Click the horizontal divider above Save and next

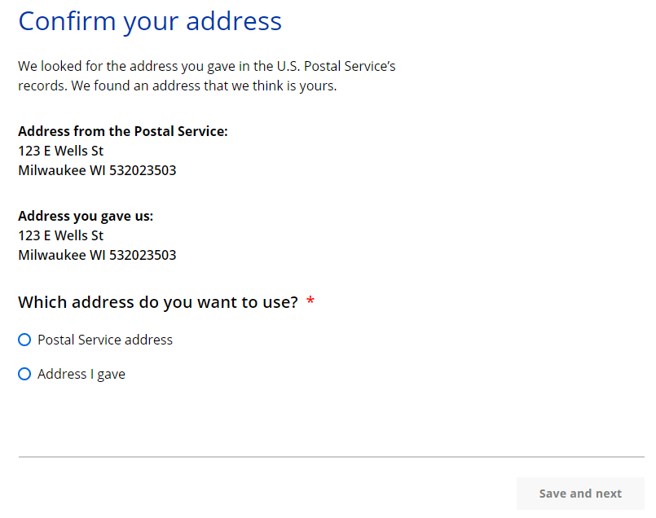tap(331, 457)
